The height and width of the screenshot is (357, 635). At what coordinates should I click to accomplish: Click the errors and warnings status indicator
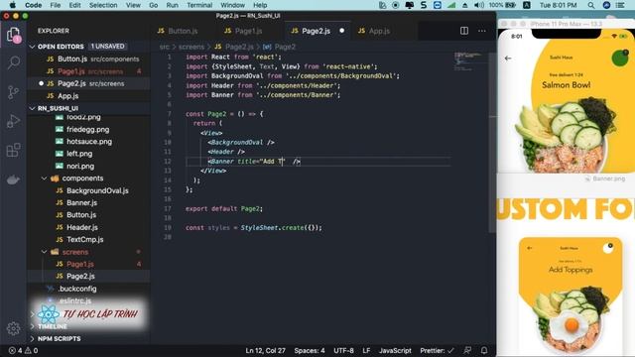pos(23,350)
